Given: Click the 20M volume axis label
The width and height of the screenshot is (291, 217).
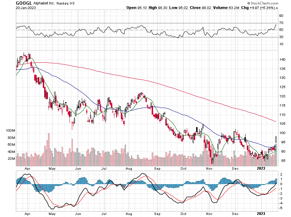Looking at the screenshot, I should (11, 159).
